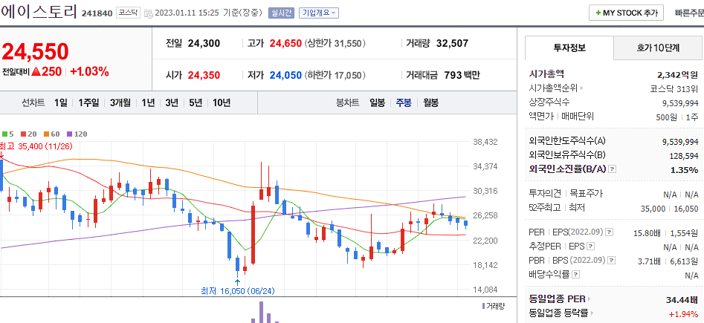Click the +1.03% change rate

pos(89,71)
